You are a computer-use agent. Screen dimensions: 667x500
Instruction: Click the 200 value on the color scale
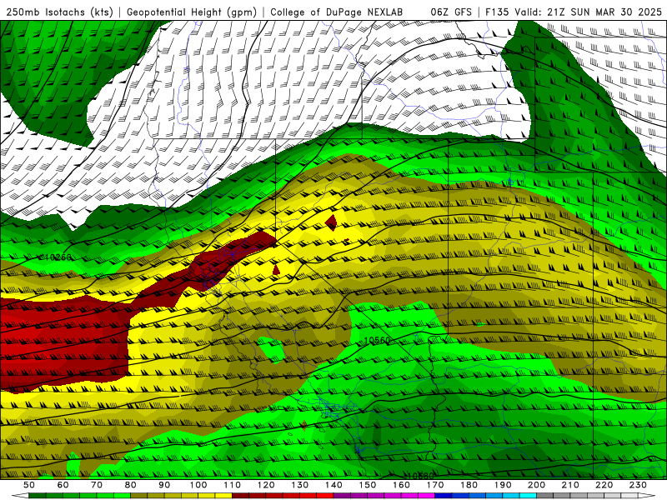(x=536, y=485)
